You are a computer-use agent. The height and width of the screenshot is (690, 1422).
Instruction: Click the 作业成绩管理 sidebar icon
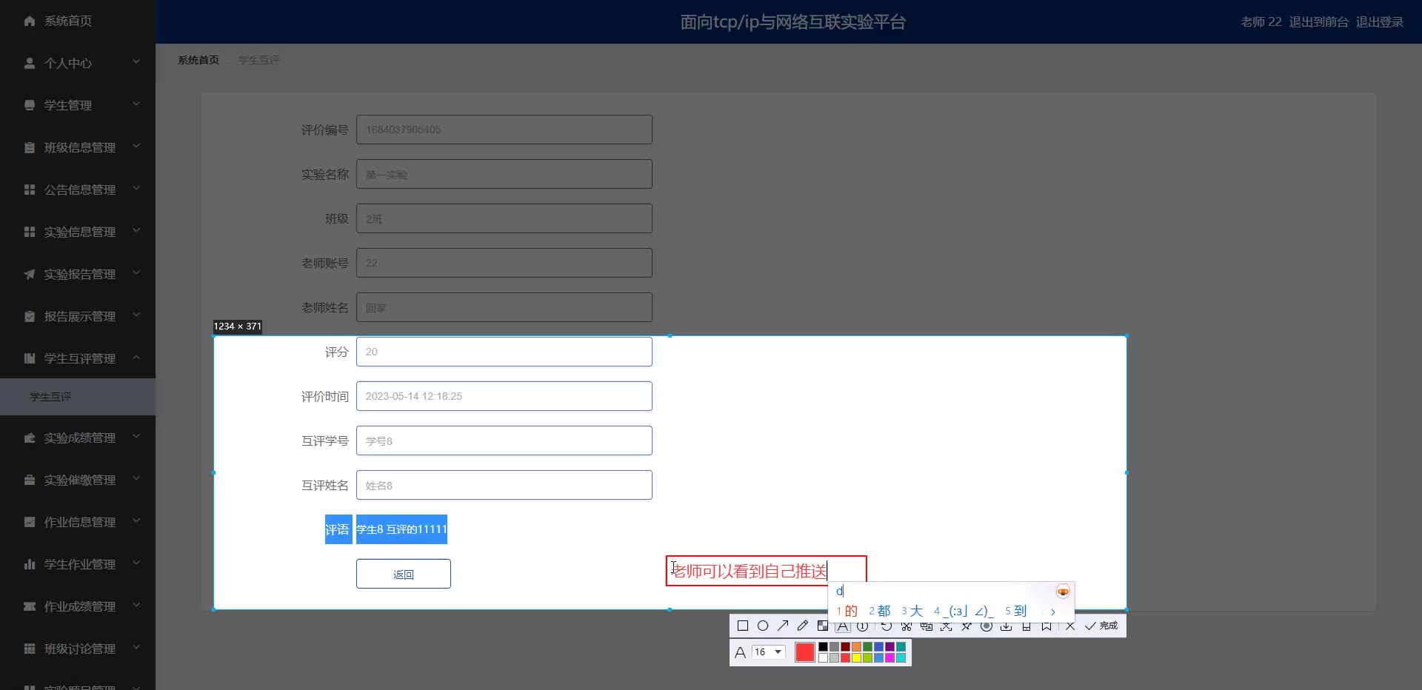[30, 606]
